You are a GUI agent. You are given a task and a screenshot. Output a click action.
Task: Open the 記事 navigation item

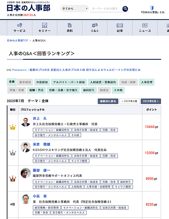click(x=120, y=28)
